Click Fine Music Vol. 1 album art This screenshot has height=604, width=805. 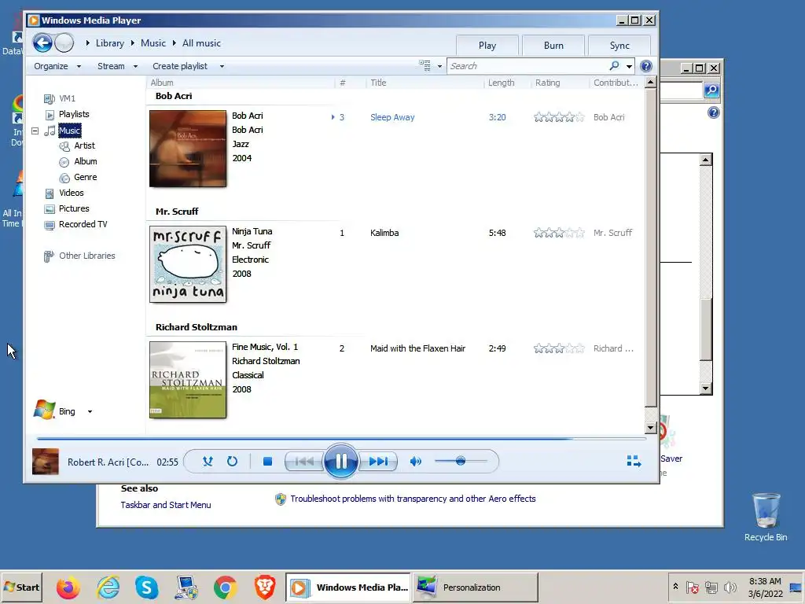[x=188, y=380]
